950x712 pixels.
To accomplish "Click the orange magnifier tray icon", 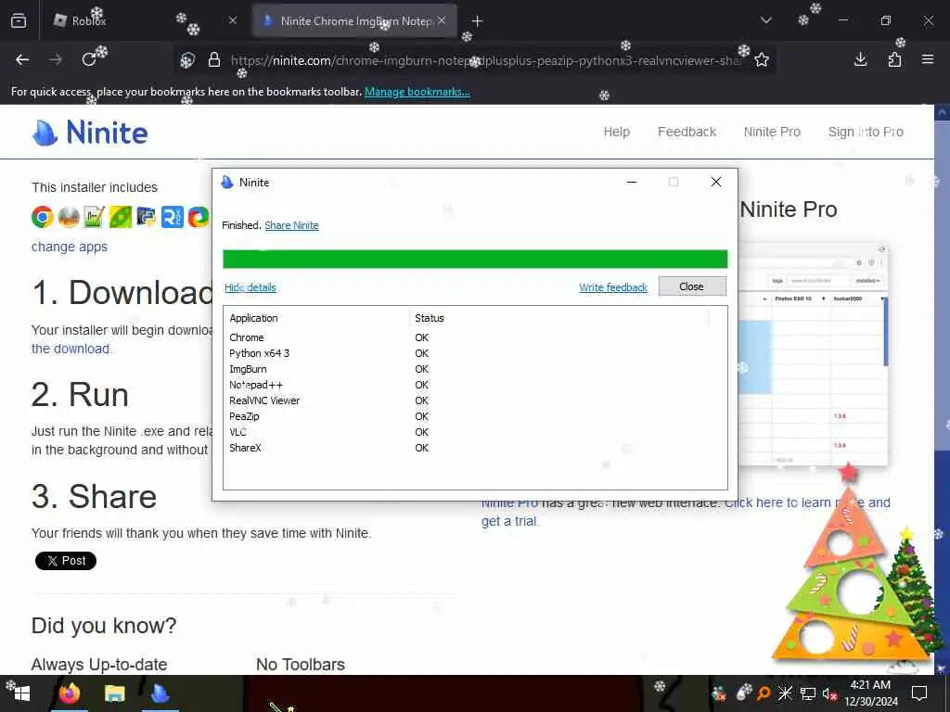I will [x=764, y=693].
